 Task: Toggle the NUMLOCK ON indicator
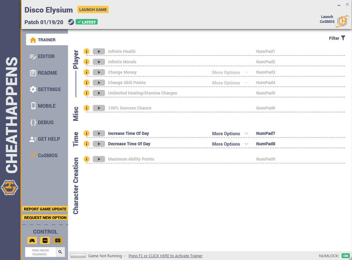(345, 256)
